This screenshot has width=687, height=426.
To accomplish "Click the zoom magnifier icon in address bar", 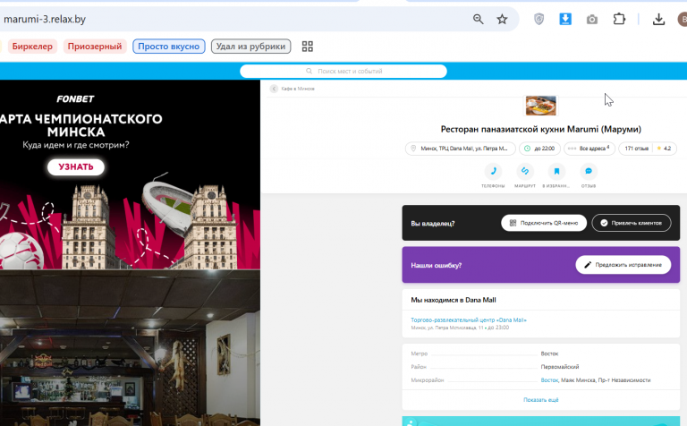I will [x=478, y=19].
